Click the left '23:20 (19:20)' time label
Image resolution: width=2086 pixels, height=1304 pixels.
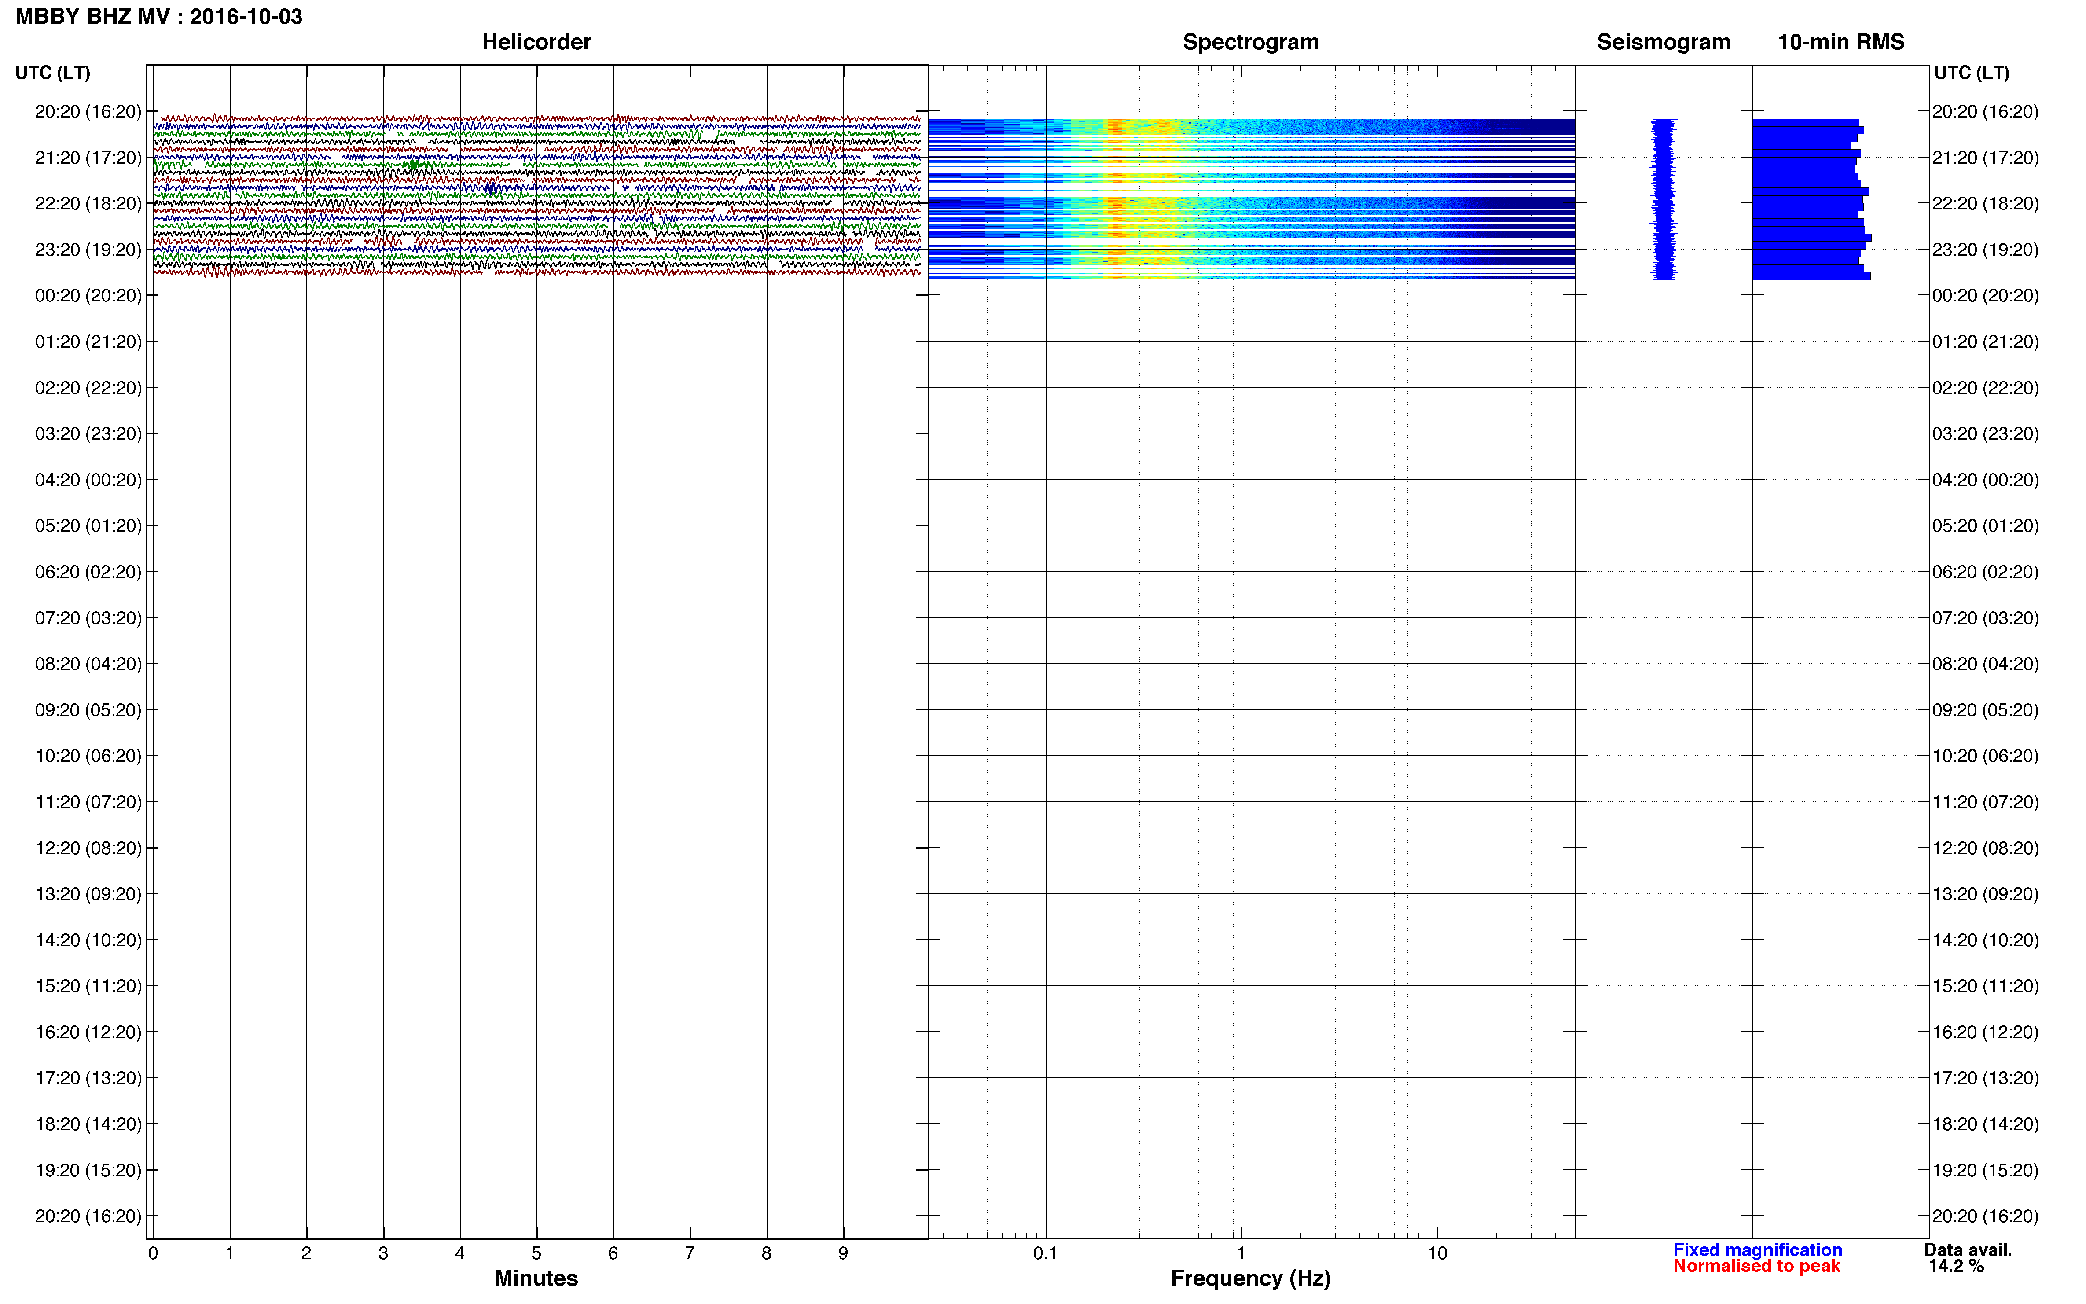point(88,249)
